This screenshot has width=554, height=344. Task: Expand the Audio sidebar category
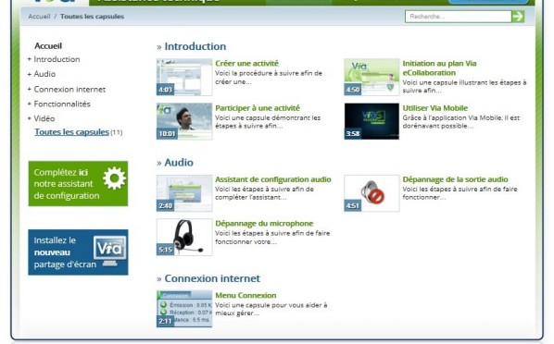click(42, 74)
